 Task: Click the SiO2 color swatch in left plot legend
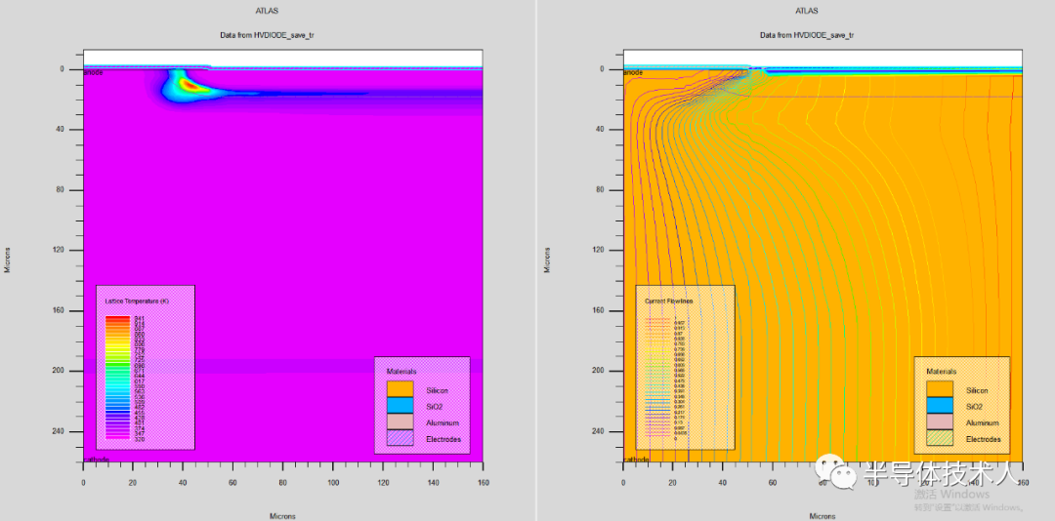coord(400,405)
